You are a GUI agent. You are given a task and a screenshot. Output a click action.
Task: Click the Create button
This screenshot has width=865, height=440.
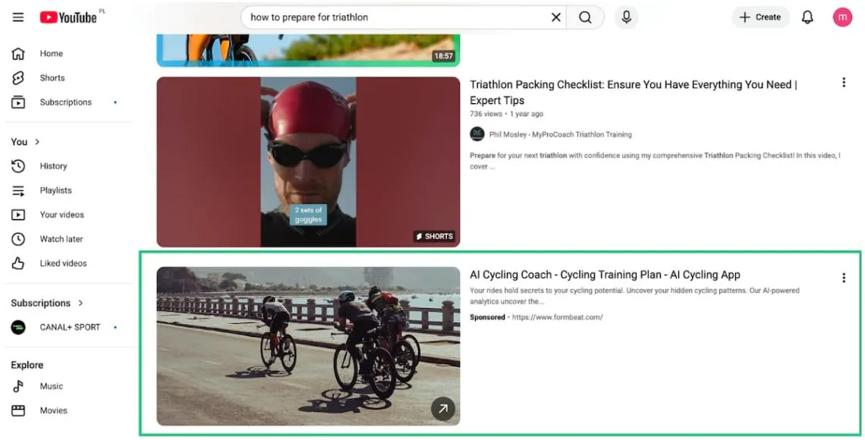760,17
